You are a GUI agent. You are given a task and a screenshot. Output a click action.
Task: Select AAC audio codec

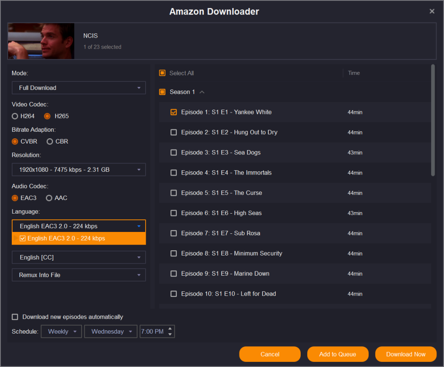click(49, 198)
